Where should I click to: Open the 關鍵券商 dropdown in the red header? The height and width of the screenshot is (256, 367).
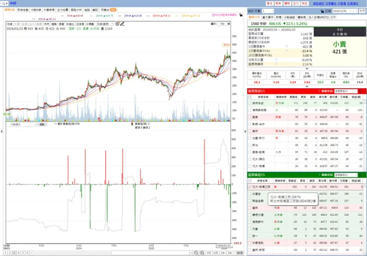pyautogui.click(x=346, y=91)
